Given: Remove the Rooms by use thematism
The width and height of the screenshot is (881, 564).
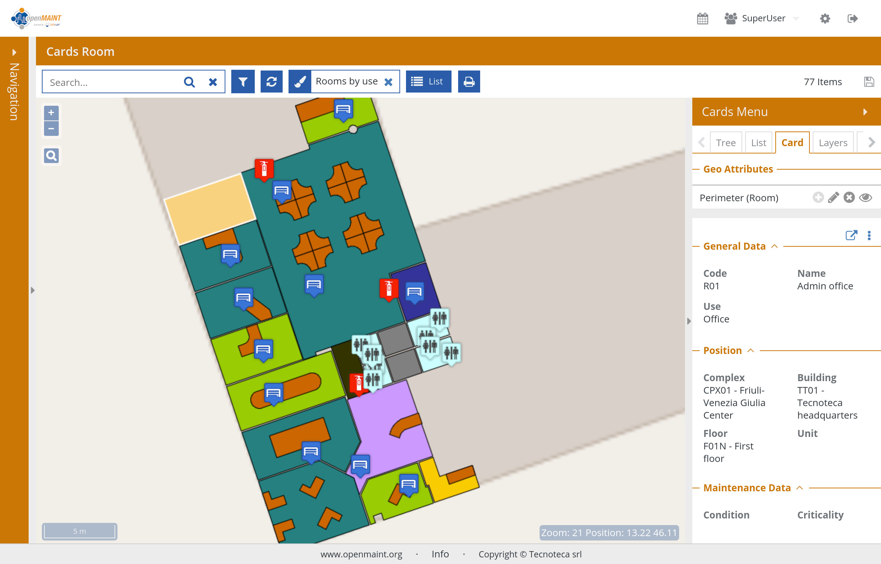Looking at the screenshot, I should (388, 82).
